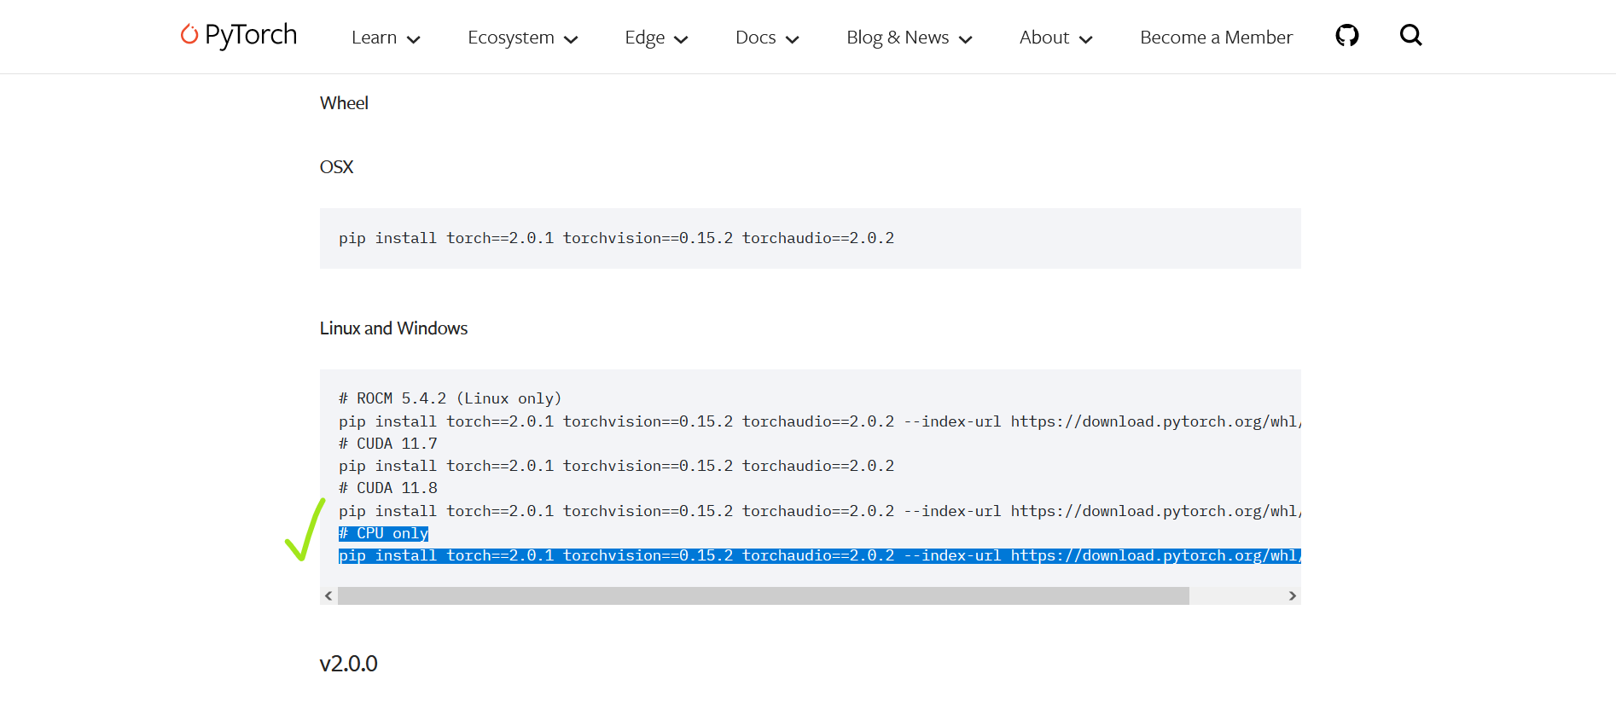Click the v2.0.0 section heading
This screenshot has width=1616, height=720.
coord(348,664)
